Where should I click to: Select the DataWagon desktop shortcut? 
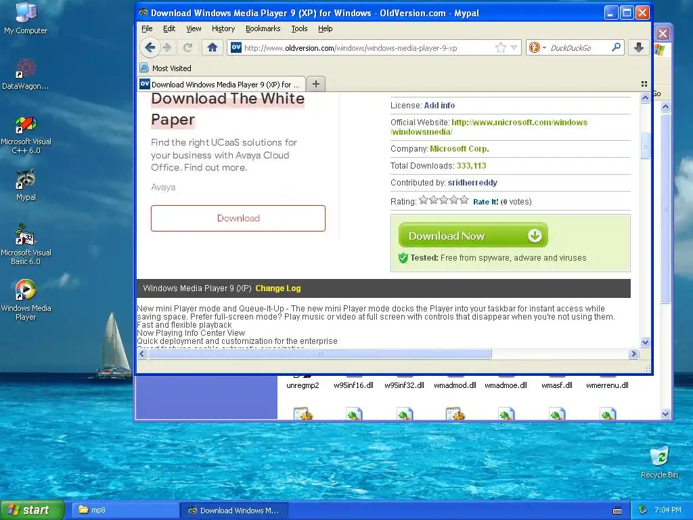(x=25, y=74)
